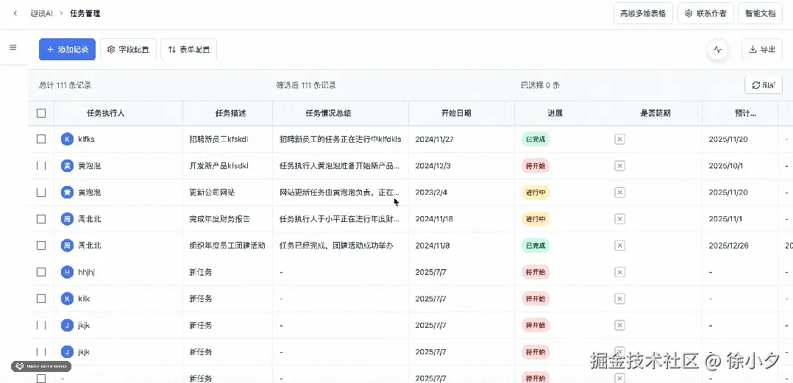This screenshot has width=793, height=383.
Task: Toggle 是否延期 box in 开发新产品kfsdkl row
Action: (619, 165)
